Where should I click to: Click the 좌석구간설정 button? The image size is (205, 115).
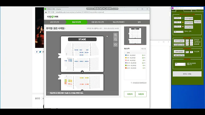coord(179,41)
